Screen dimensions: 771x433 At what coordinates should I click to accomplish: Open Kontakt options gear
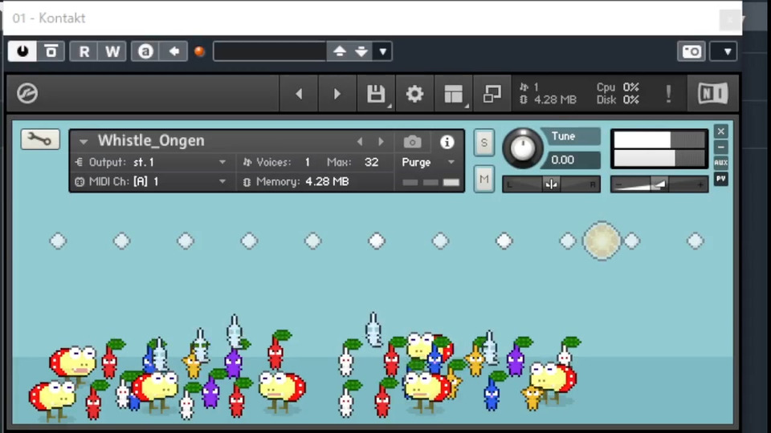(414, 93)
